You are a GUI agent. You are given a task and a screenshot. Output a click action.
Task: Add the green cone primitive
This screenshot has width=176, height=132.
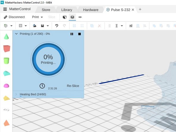(7, 37)
